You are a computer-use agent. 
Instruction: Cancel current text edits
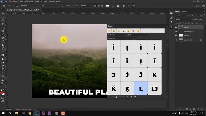(x=124, y=6)
